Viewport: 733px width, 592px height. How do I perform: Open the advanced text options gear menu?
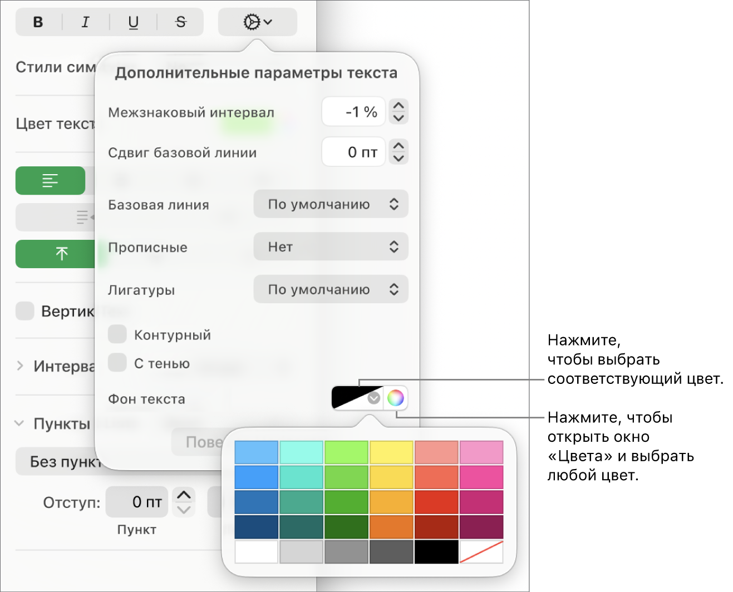coord(258,22)
